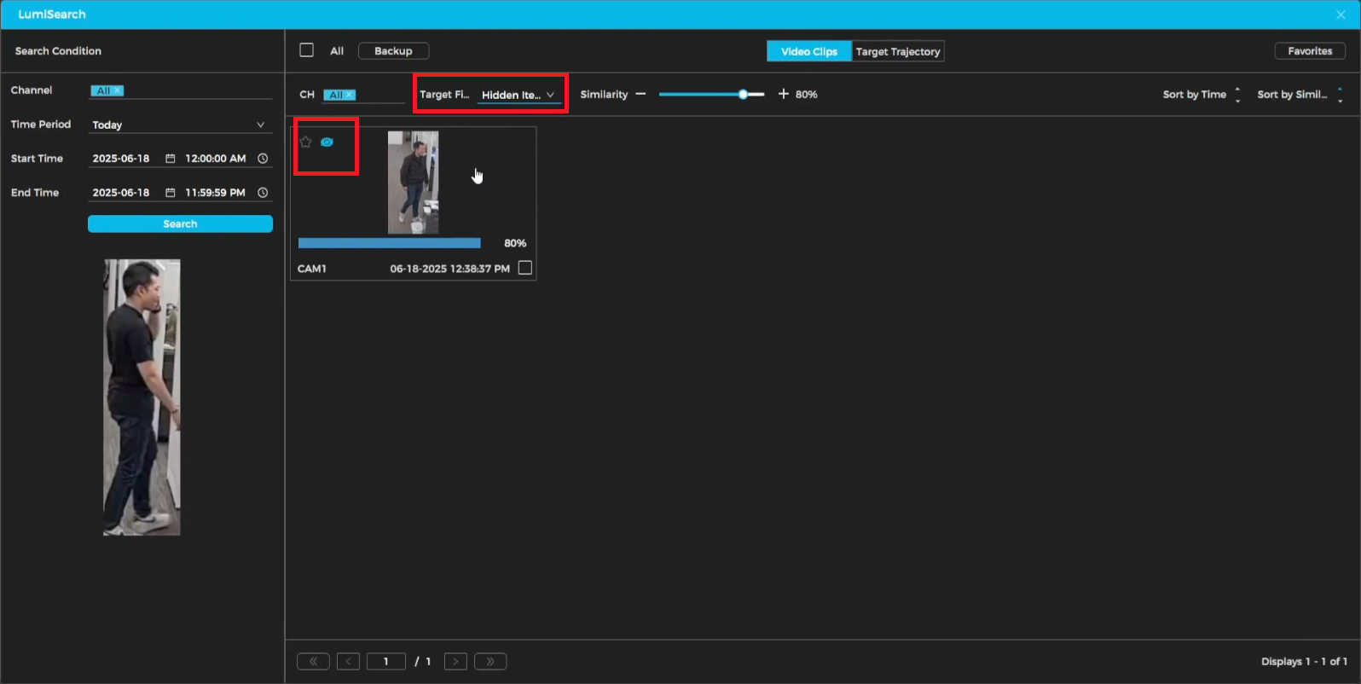Go to the last results page

pyautogui.click(x=490, y=662)
